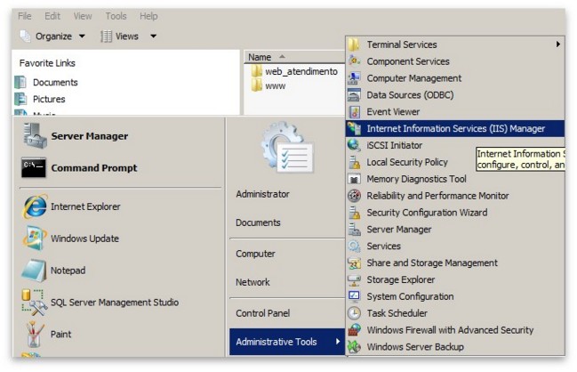Click the Command Prompt console icon
Screen dimensions: 577x372
pos(34,168)
